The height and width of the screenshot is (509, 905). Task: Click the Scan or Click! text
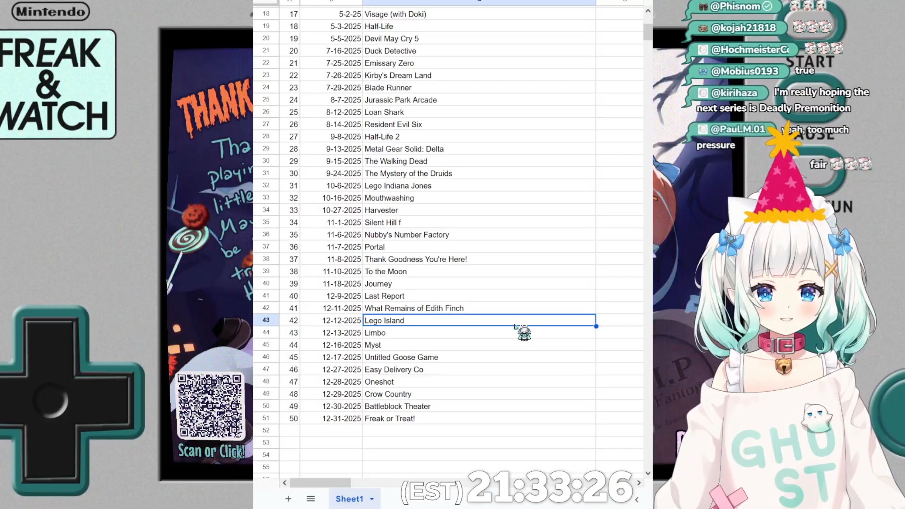[211, 451]
